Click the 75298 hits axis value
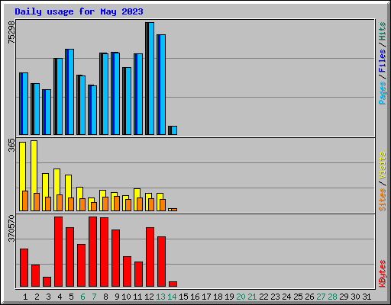 tap(11, 32)
